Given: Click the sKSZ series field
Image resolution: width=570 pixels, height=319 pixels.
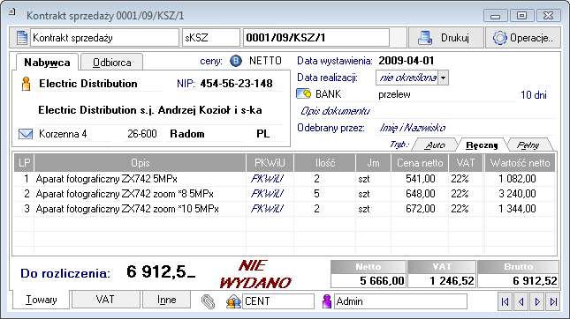Looking at the screenshot, I should click(x=210, y=38).
